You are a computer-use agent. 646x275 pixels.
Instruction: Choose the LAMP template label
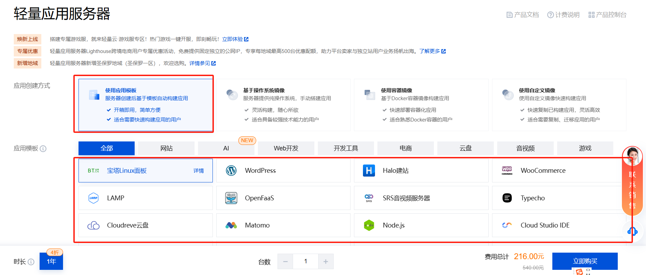pos(116,198)
